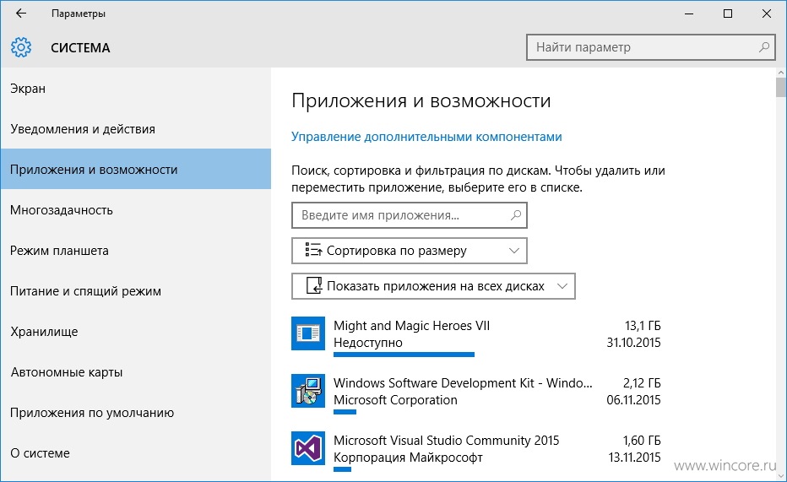787x482 pixels.
Task: Click the Visual Studio Community 2015 icon
Action: tap(308, 448)
